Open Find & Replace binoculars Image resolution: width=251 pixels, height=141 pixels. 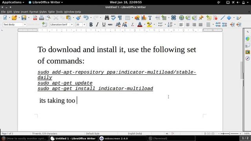point(107,18)
